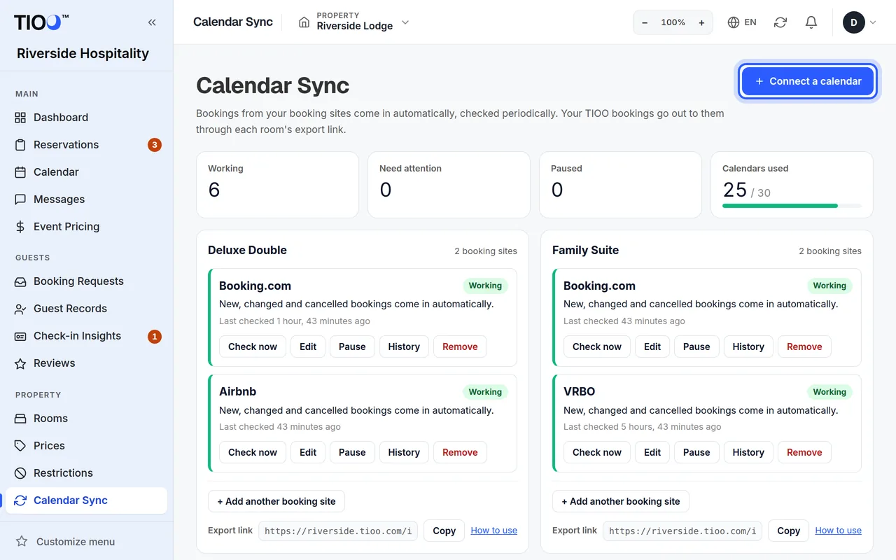View History for Deluxe Double Booking.com
The height and width of the screenshot is (560, 896).
404,346
